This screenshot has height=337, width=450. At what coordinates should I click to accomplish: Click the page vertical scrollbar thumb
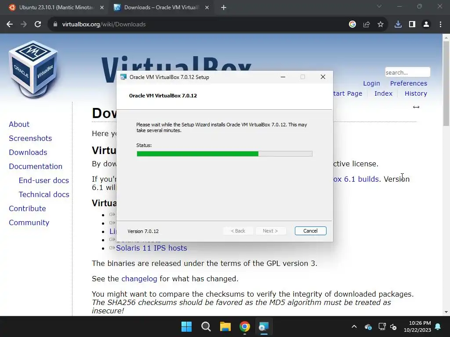pos(446,83)
